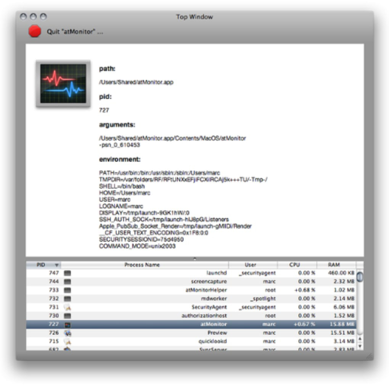Click PID value 744 in the table
Image resolution: width=389 pixels, height=392 pixels.
54,282
